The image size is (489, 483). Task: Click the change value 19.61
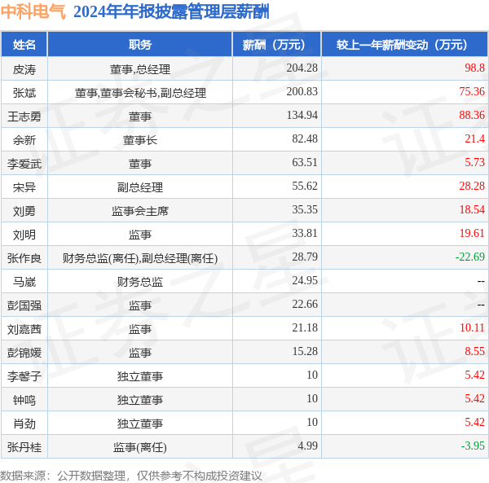pyautogui.click(x=472, y=233)
